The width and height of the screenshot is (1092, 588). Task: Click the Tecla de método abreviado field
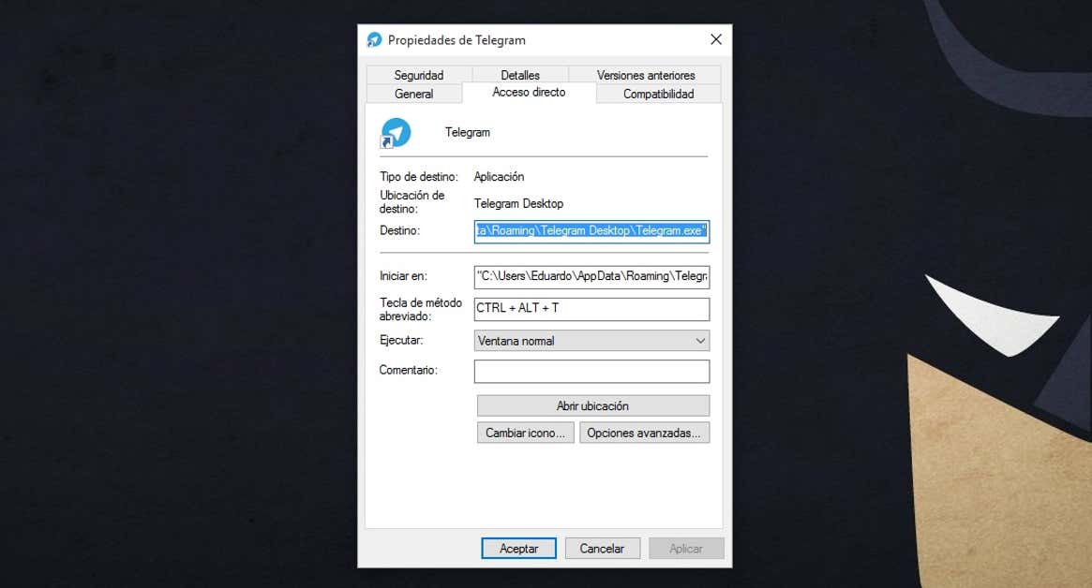pyautogui.click(x=592, y=308)
